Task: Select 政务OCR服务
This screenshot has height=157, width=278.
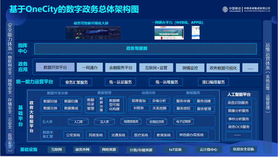Action: [239, 127]
